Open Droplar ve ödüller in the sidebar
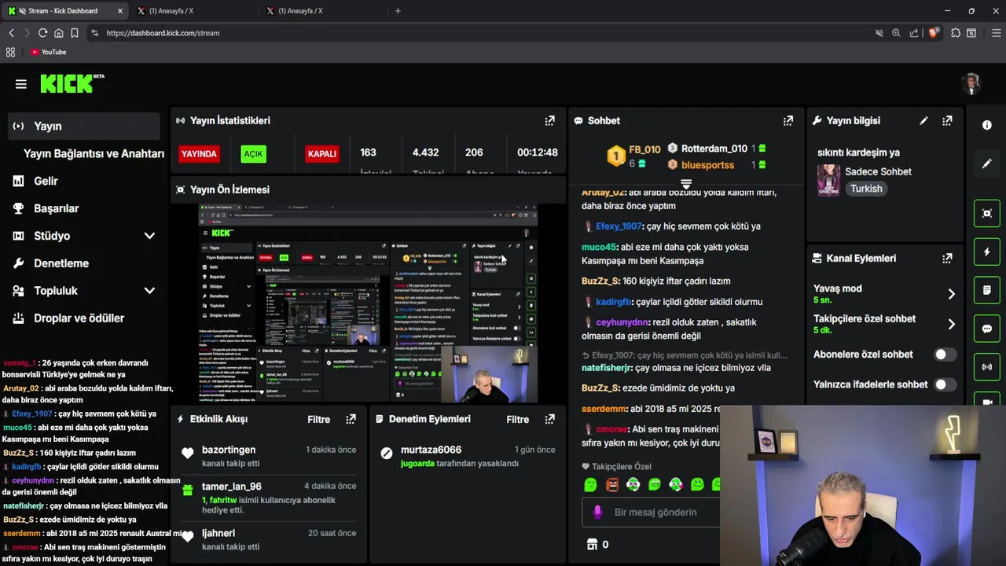 79,318
